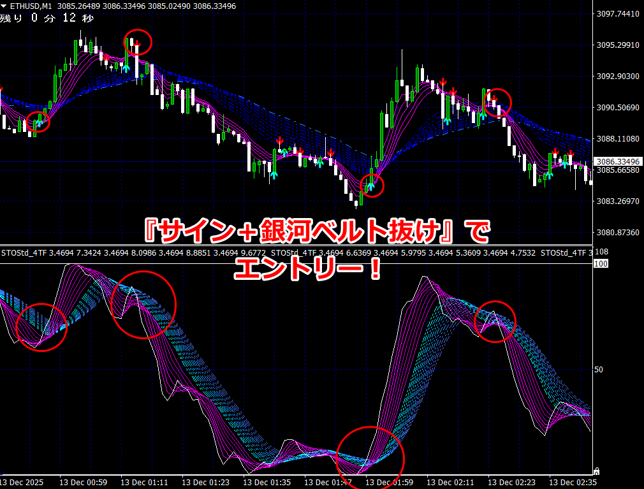The width and height of the screenshot is (644, 489).
Task: Click the 3083.26970 price axis label
Action: coord(618,201)
